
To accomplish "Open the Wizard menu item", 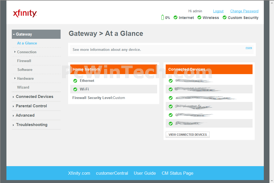I will click(x=23, y=87).
